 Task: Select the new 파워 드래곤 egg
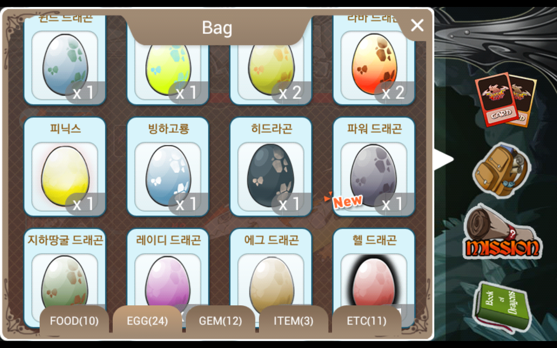[374, 167]
